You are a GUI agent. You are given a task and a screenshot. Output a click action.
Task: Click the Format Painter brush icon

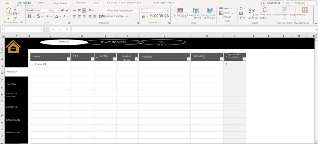coord(15,18)
